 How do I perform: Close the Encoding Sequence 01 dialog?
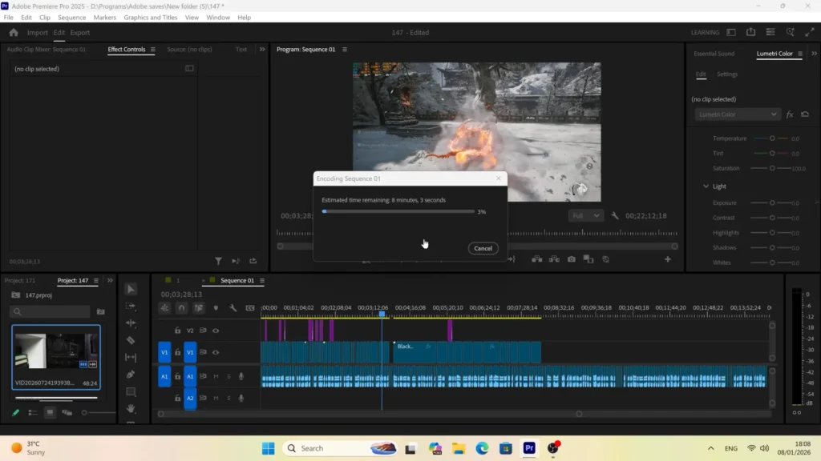click(499, 178)
